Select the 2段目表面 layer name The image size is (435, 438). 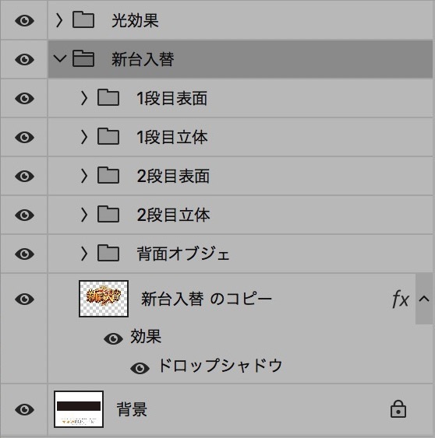coord(173,176)
